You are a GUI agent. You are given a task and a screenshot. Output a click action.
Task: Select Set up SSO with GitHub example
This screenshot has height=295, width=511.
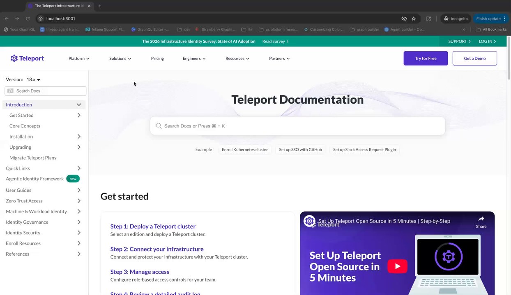click(300, 150)
